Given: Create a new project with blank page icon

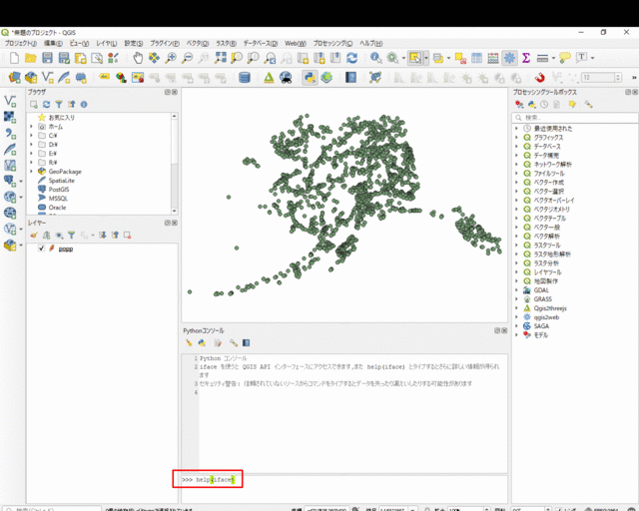Looking at the screenshot, I should pyautogui.click(x=14, y=58).
